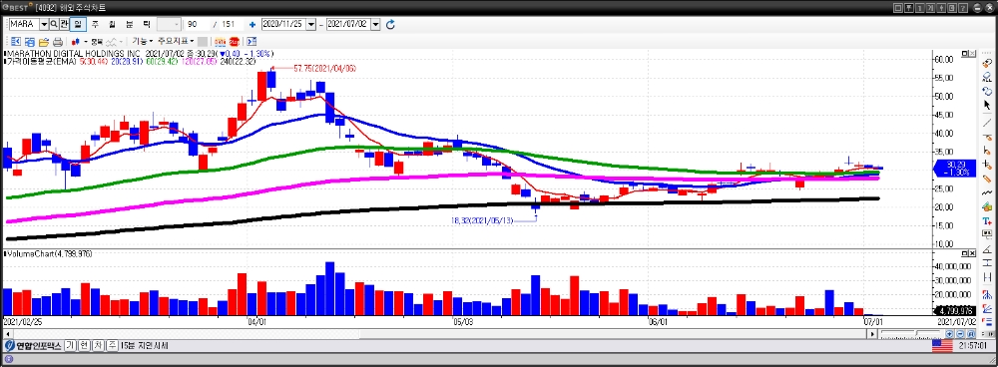This screenshot has width=998, height=367.
Task: Refresh the chart with the reload icon
Action: click(391, 24)
